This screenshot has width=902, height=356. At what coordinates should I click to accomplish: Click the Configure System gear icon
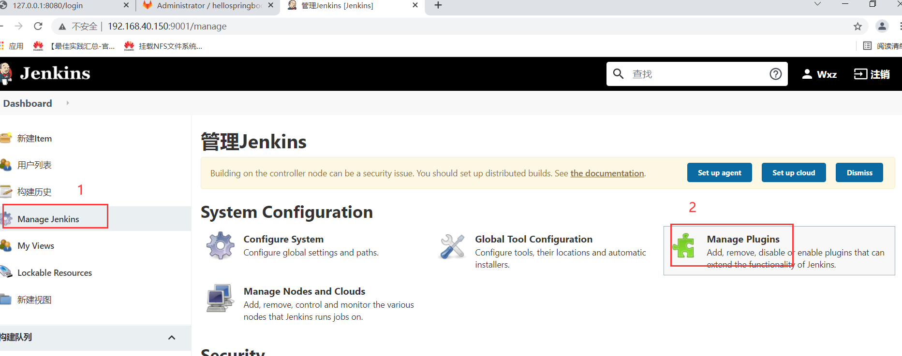221,245
